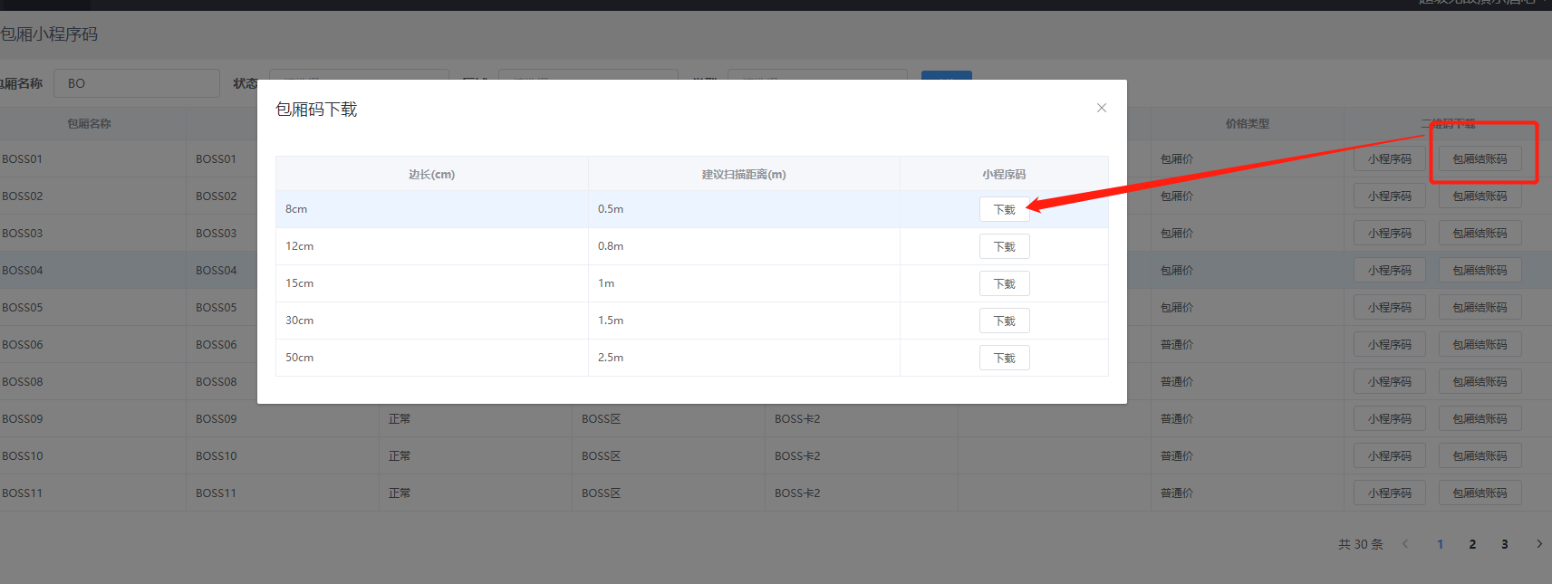Download the 15cm mini-program code
This screenshot has width=1552, height=584.
point(1004,283)
